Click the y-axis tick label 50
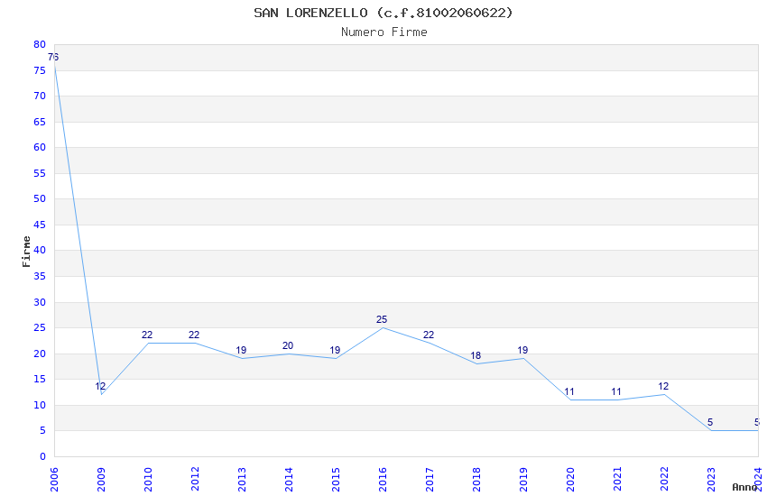Screen dimensions: 767x496 40,198
